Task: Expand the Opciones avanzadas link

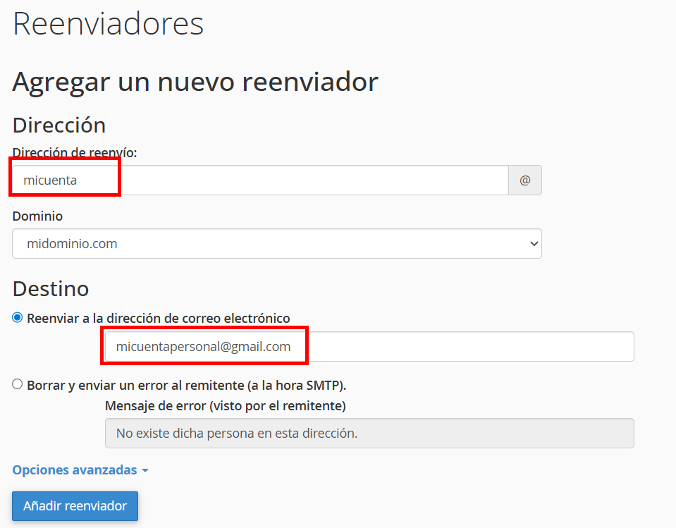Action: [x=75, y=470]
